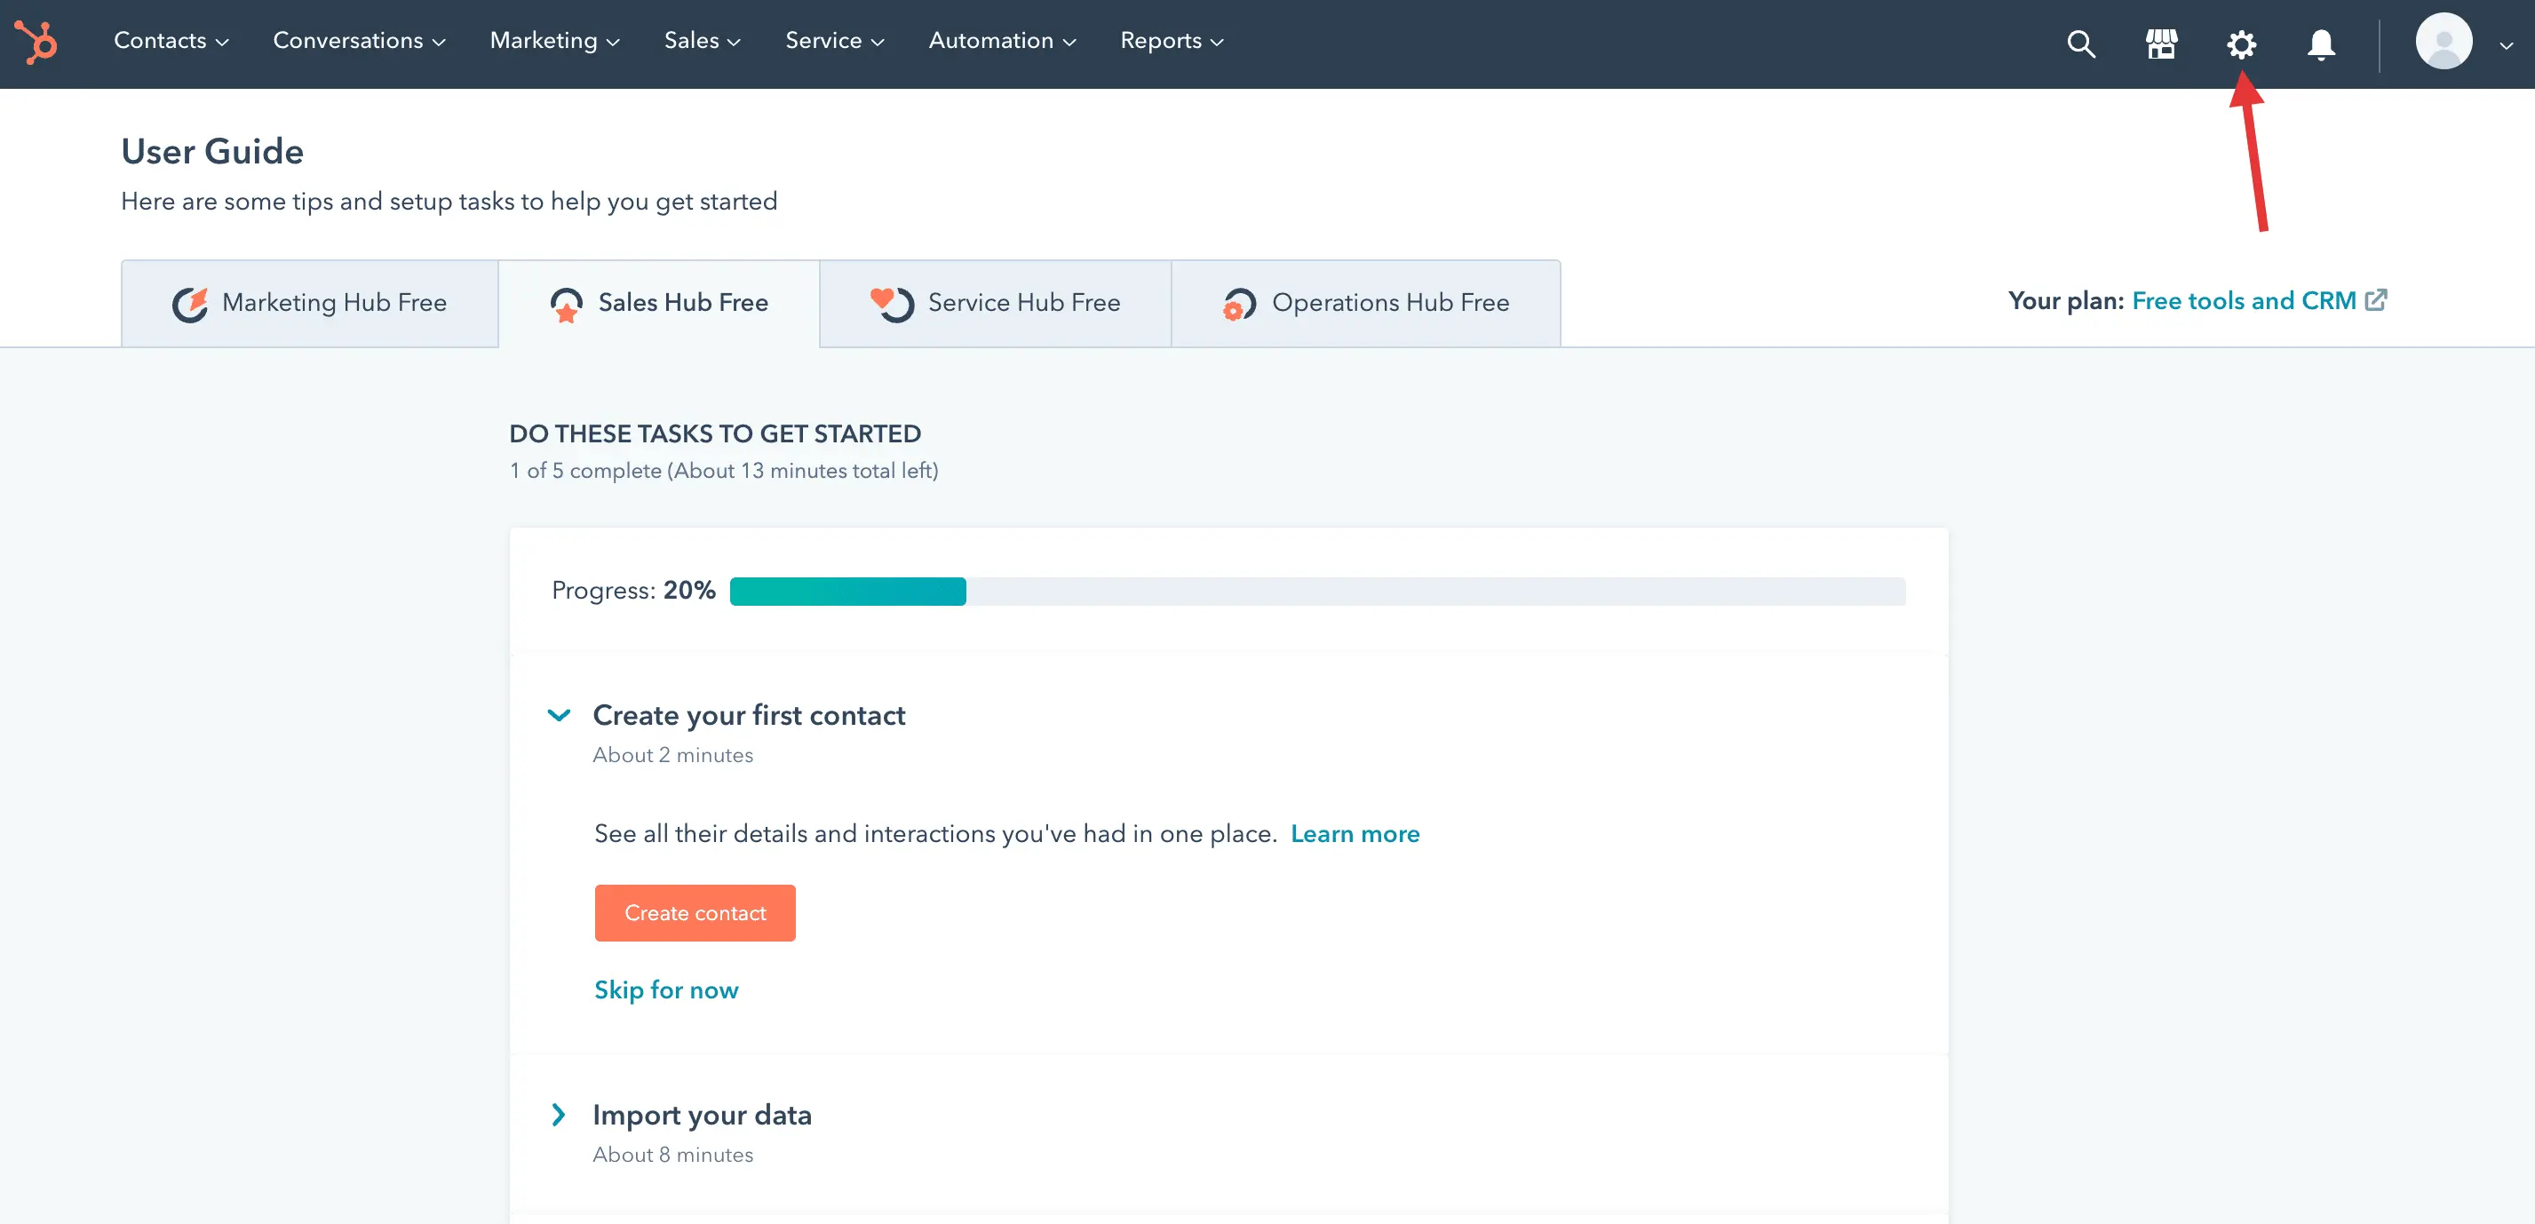
Task: Click the user avatar picture
Action: point(2444,42)
